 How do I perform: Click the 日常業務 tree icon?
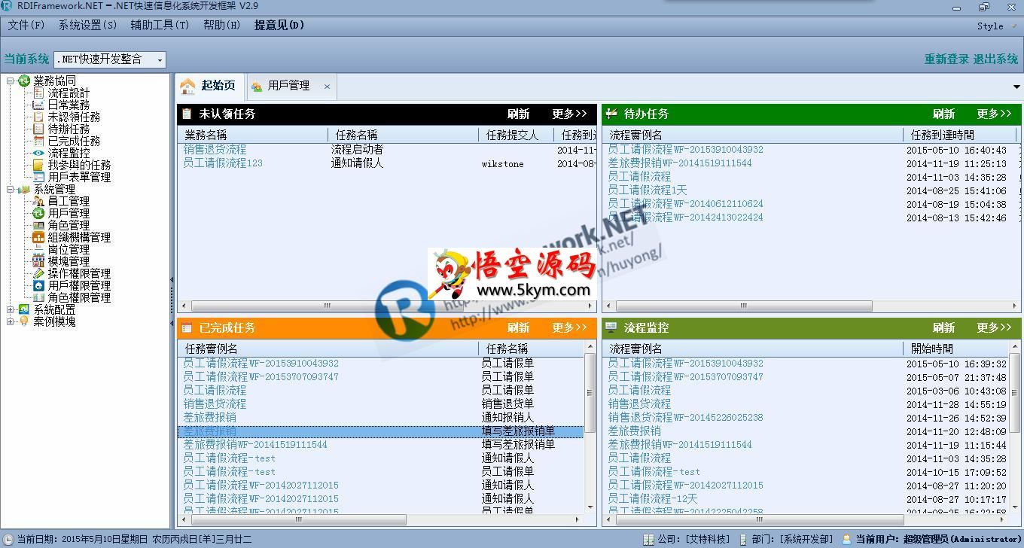pyautogui.click(x=38, y=105)
